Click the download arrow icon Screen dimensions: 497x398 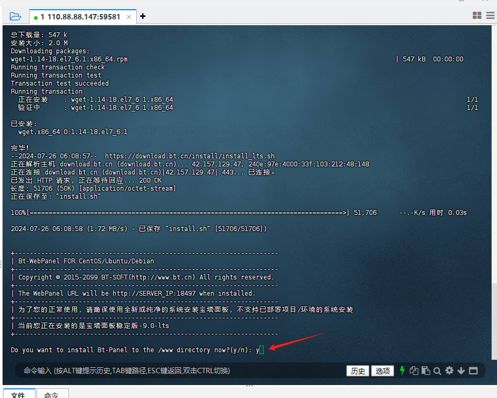click(x=461, y=371)
